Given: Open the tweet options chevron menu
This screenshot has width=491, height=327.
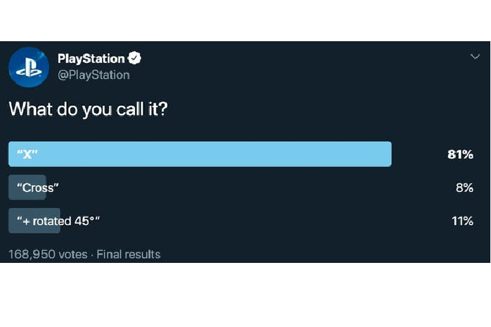Looking at the screenshot, I should [x=475, y=57].
